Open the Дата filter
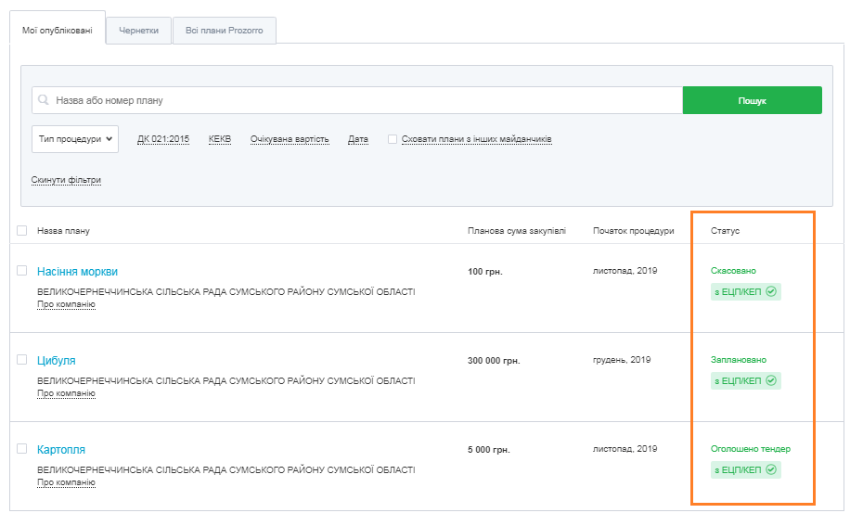The width and height of the screenshot is (863, 526). (358, 139)
